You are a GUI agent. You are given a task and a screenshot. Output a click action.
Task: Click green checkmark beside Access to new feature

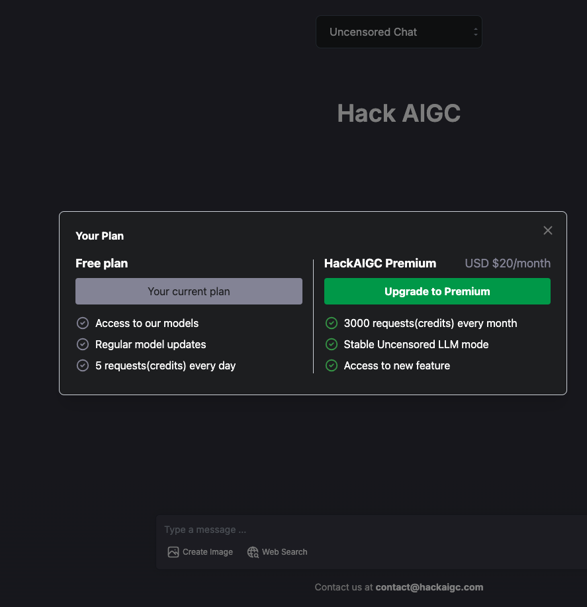(332, 365)
